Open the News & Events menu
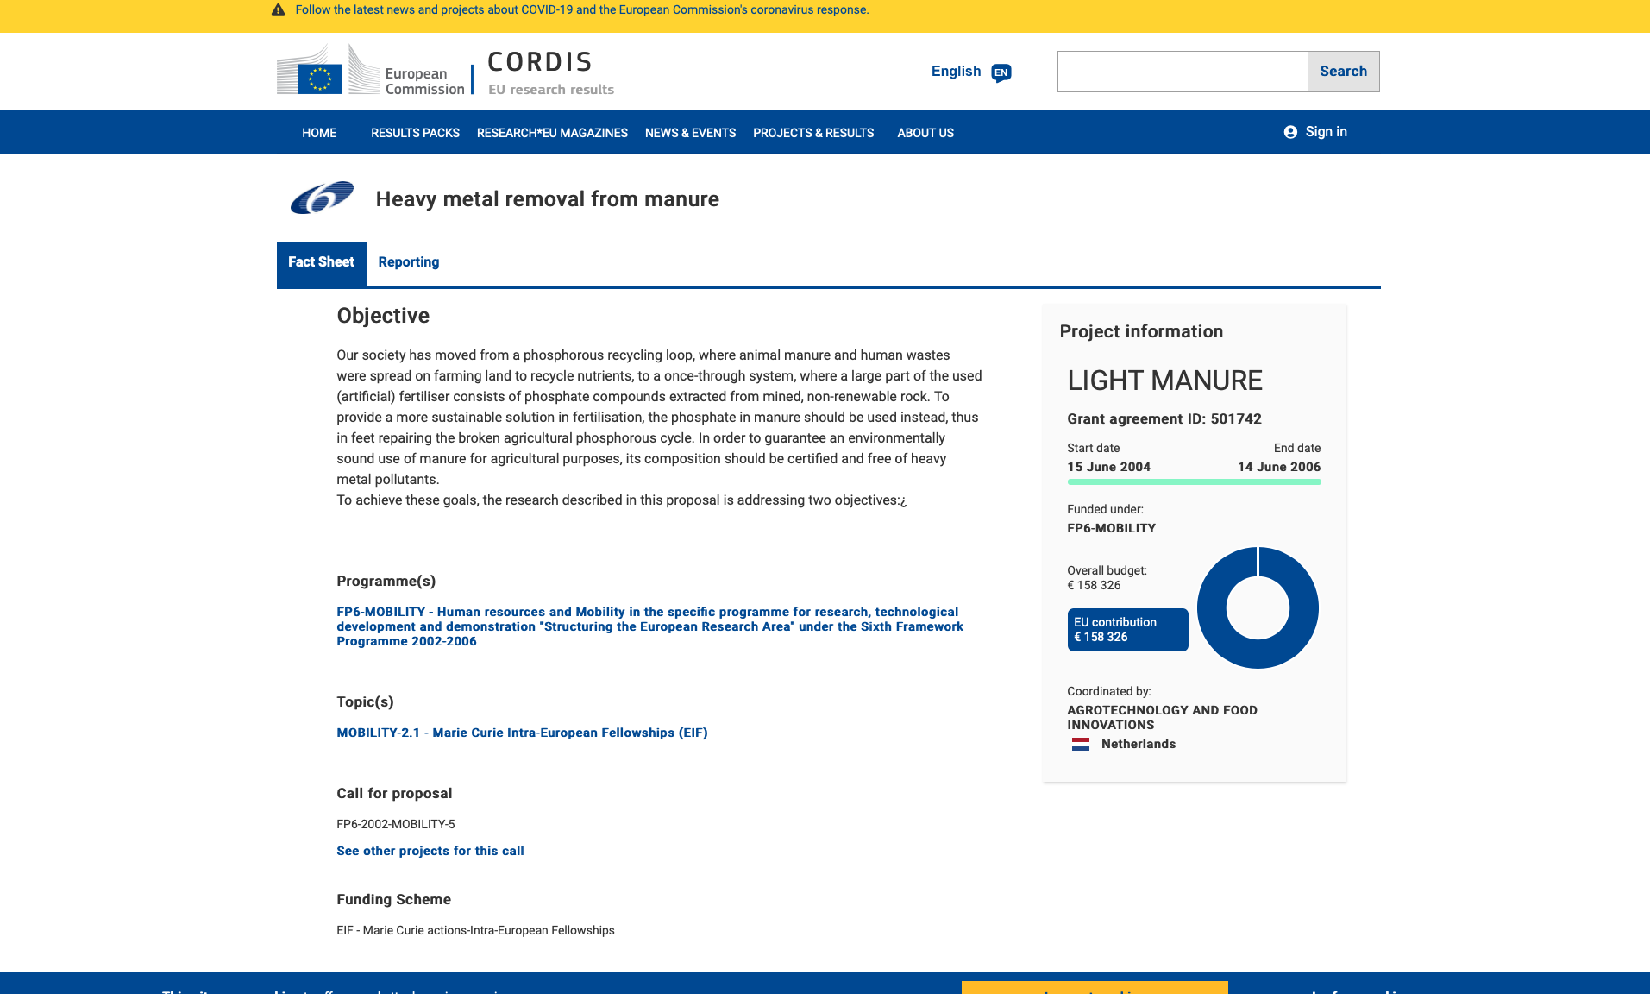 pyautogui.click(x=690, y=133)
